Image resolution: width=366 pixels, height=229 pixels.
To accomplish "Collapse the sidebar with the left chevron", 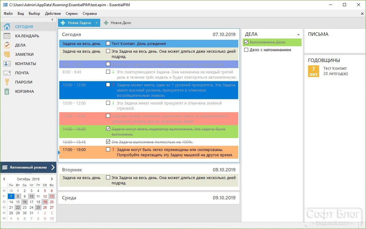I will (52, 20).
